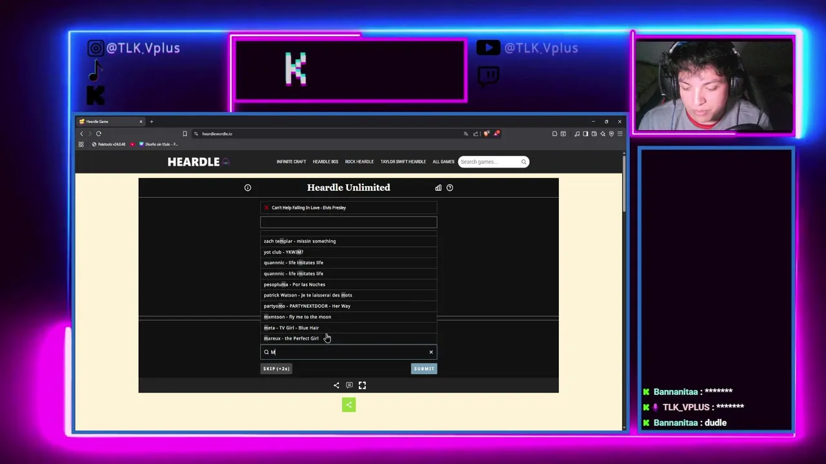This screenshot has height=464, width=826.
Task: Select suggestion yot club - YKWIM?
Action: click(348, 252)
